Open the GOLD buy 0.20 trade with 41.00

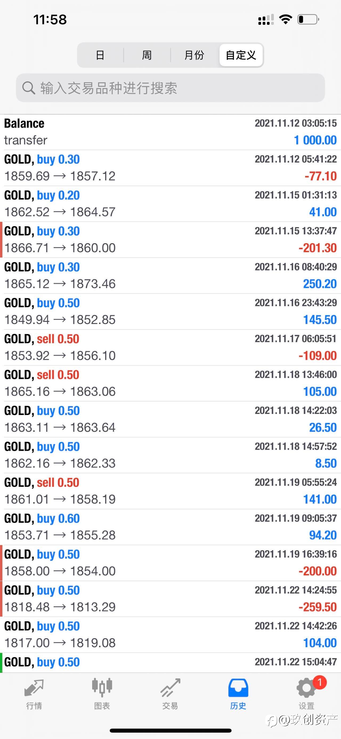tap(170, 204)
